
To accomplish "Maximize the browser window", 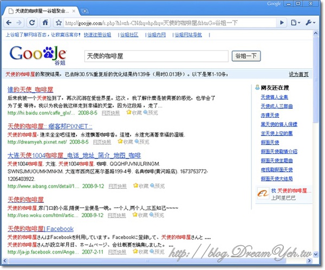I will (x=298, y=4).
